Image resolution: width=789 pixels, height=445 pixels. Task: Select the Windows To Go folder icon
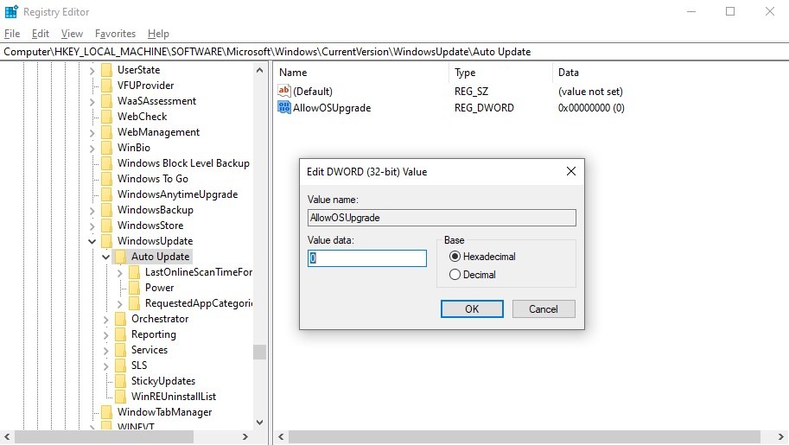point(106,179)
